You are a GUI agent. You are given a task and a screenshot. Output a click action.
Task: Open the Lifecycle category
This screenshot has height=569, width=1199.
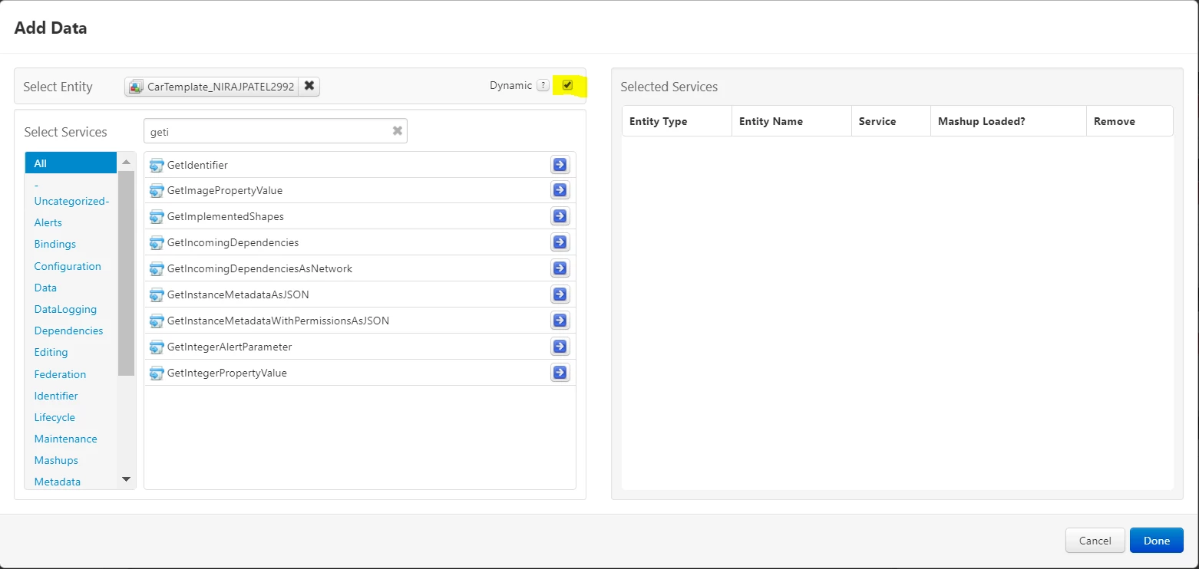click(54, 417)
